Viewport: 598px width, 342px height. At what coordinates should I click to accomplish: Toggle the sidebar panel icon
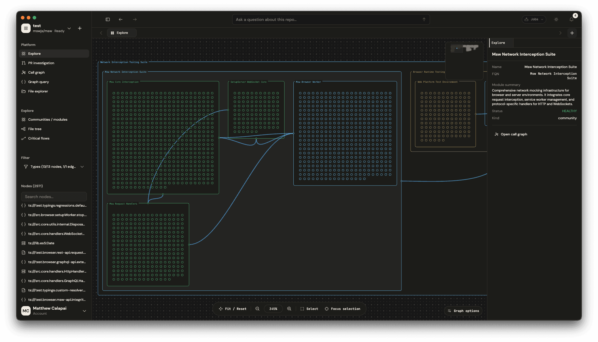108,19
